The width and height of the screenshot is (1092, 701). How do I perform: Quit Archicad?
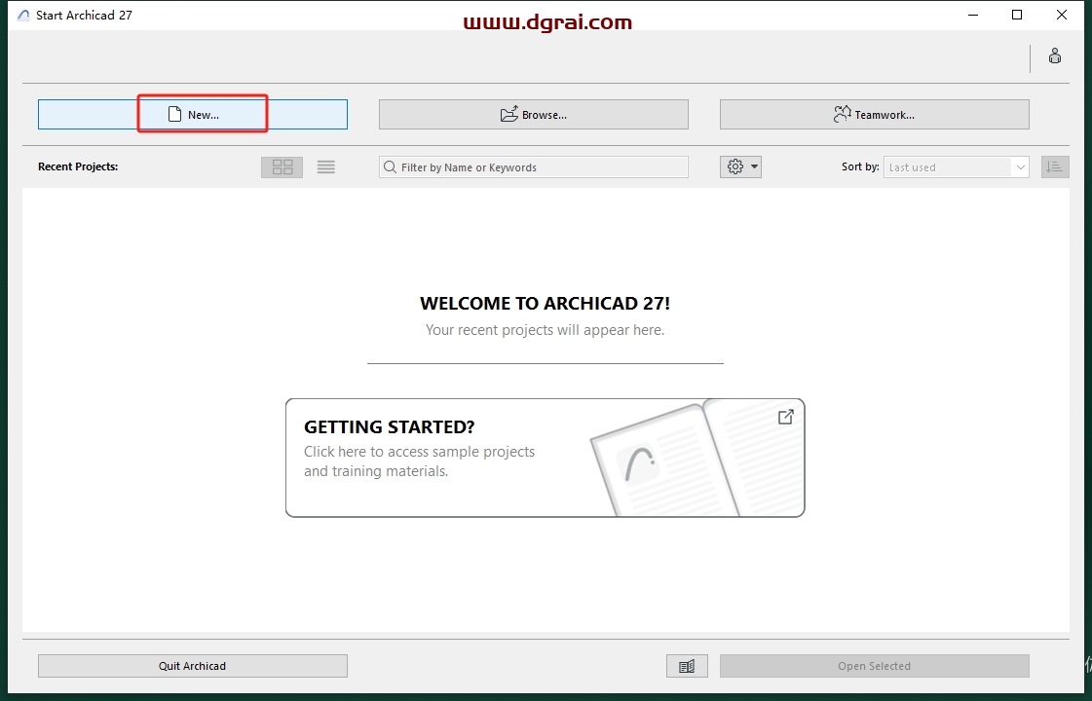click(x=192, y=666)
